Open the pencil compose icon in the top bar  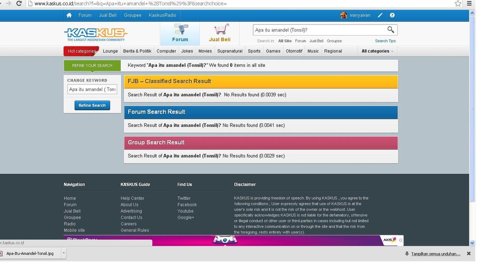380,15
